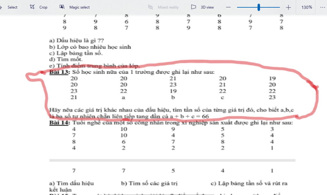Viewport: 327px width, 195px height.
Task: Click 'b) Tìm số các giá trị'
Action: click(x=149, y=183)
